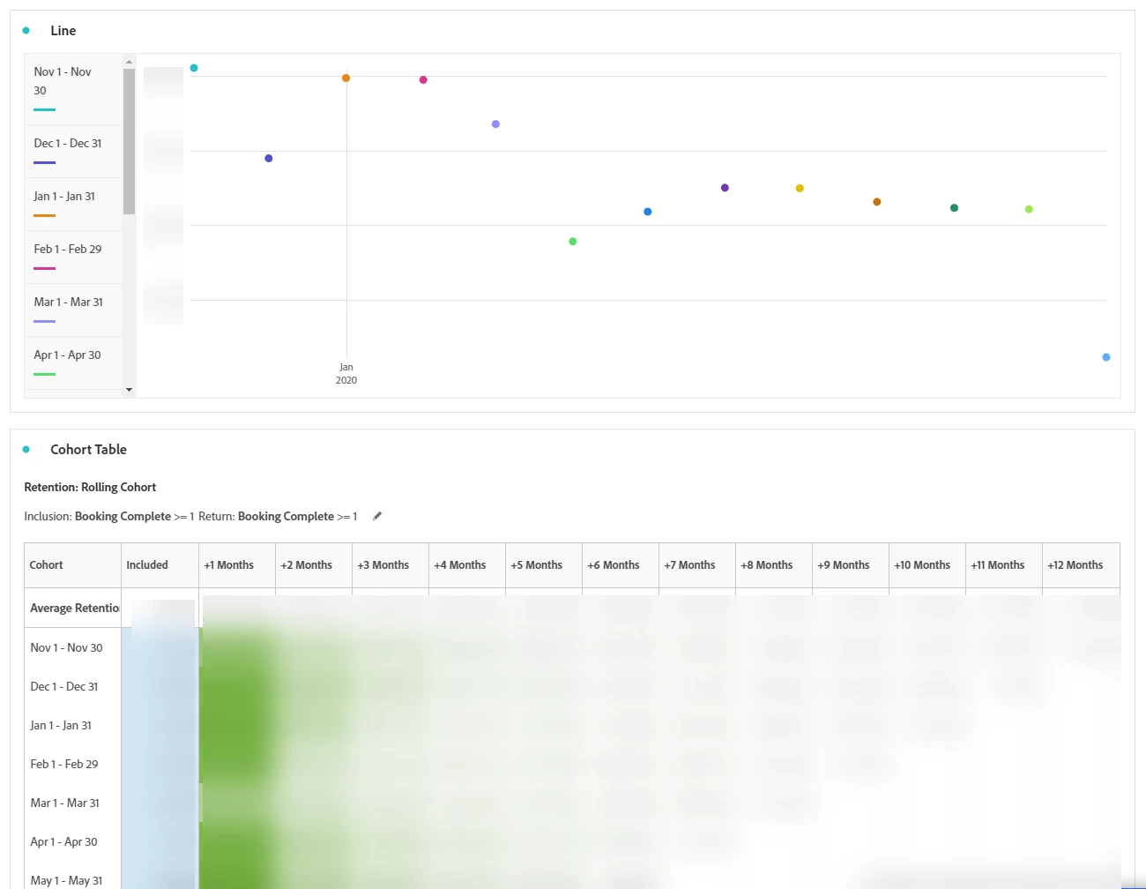The height and width of the screenshot is (889, 1146).
Task: Click the +12 Months column header
Action: coord(1081,565)
